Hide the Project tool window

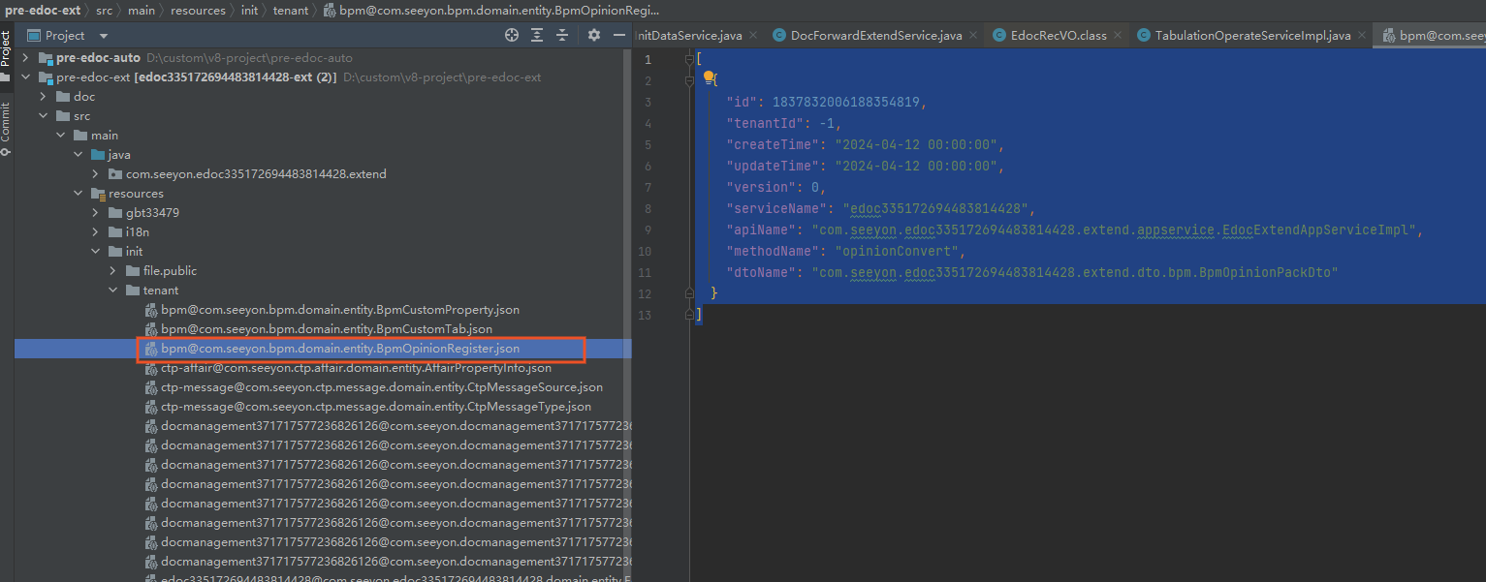click(x=619, y=35)
